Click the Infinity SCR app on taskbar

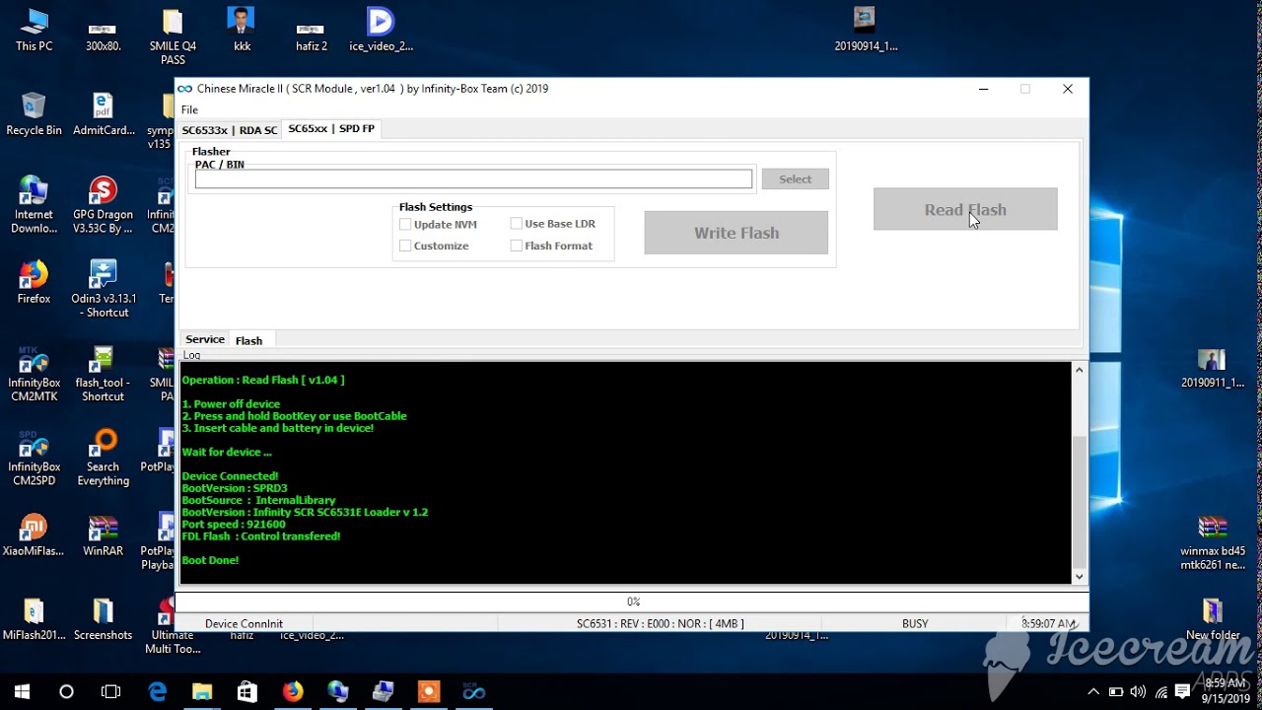474,691
